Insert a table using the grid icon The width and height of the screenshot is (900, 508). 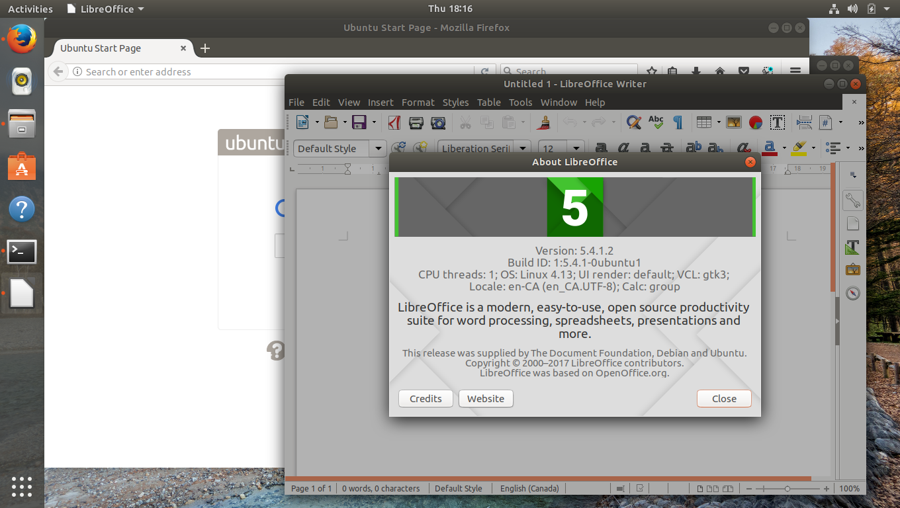pyautogui.click(x=704, y=122)
